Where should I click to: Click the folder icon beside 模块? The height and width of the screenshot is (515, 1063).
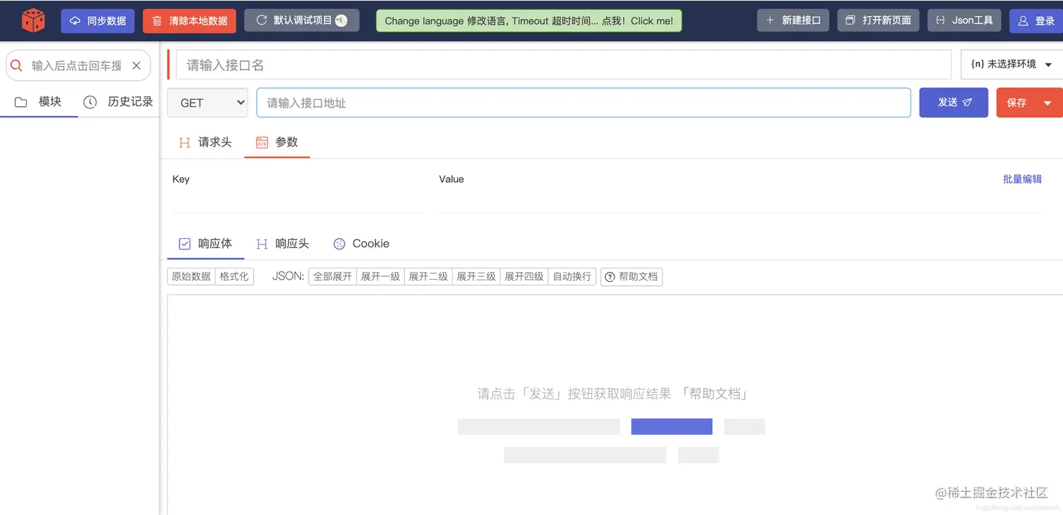tap(21, 102)
